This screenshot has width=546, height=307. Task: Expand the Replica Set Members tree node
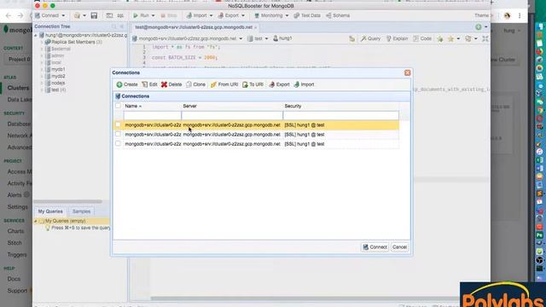click(42, 42)
